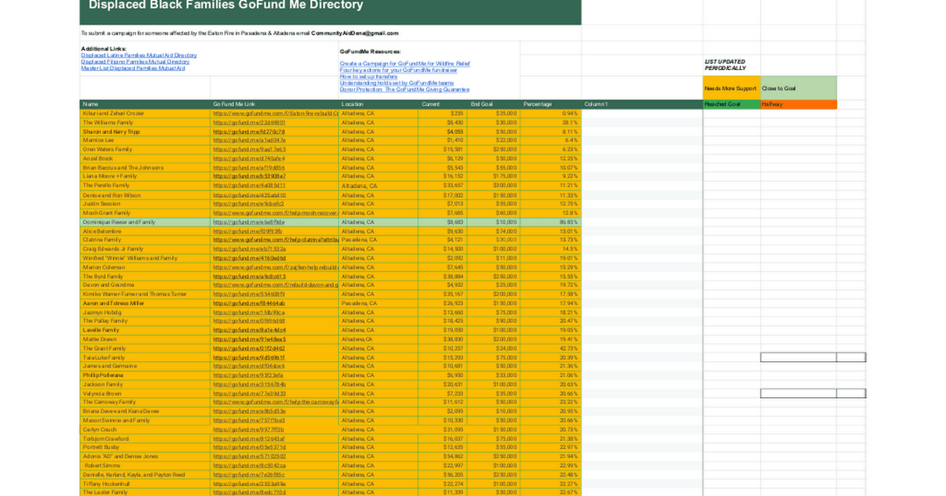Open Displaced Filipino Families Mutual Directory link
The image size is (946, 496).
point(135,61)
